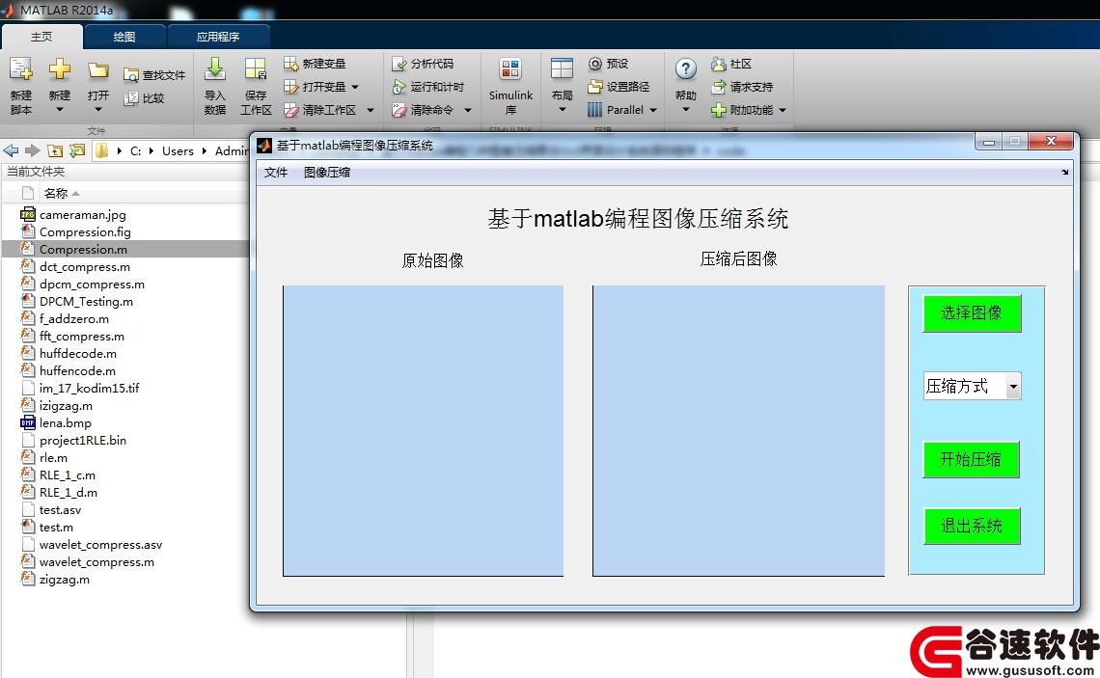This screenshot has height=678, width=1100.
Task: Select file zigzag.m
Action: 65,579
